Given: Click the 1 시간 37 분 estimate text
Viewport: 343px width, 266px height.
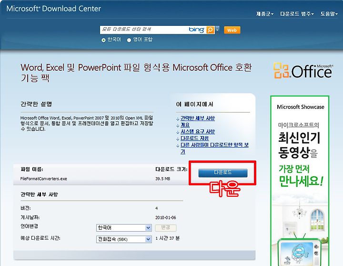Looking at the screenshot, I should tap(167, 238).
